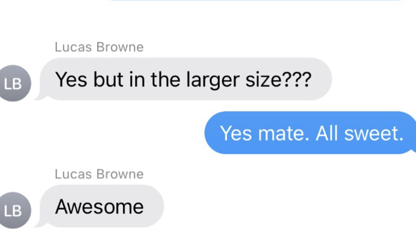Click the tail of the Awesome gray bubble
Viewport: 416px width, 234px height.
(40, 224)
